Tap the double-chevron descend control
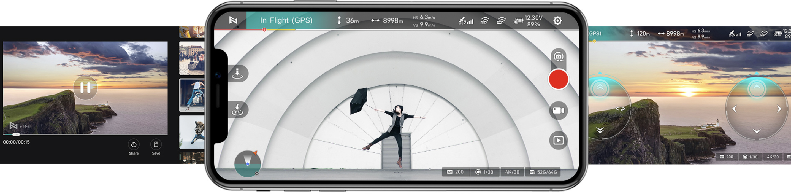This screenshot has width=791, height=194. coord(600,130)
